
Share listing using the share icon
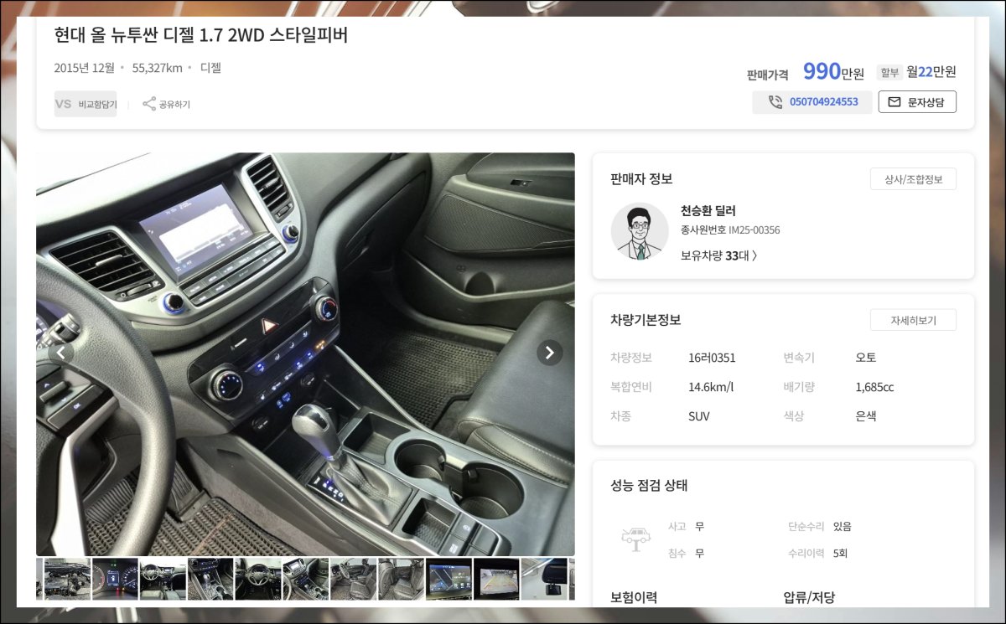[x=149, y=104]
